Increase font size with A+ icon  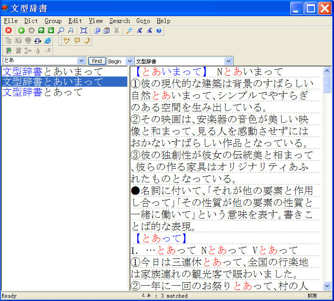140,31
